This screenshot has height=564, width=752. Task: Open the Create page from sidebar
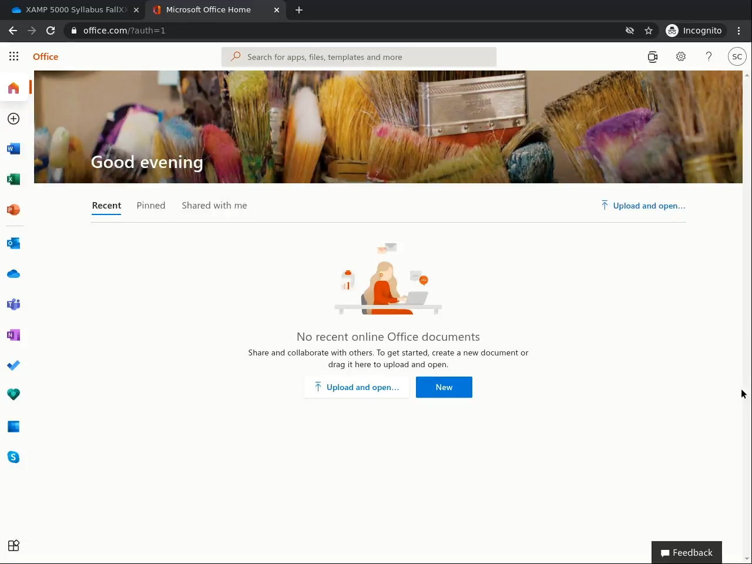14,119
